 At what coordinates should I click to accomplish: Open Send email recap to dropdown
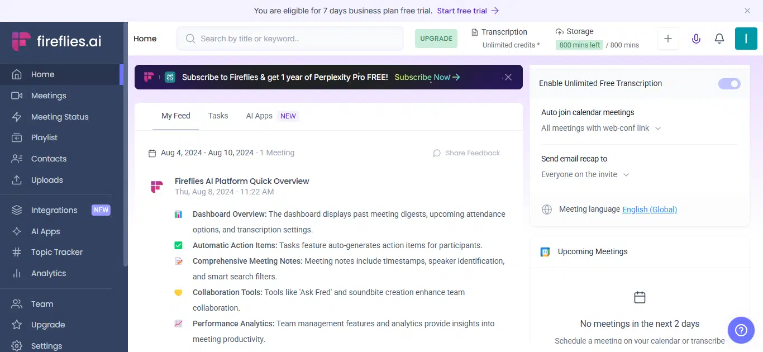coord(585,174)
